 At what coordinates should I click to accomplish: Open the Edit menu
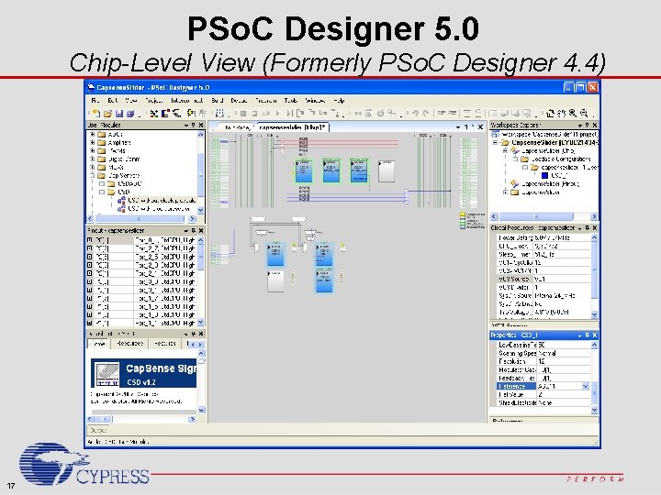coord(113,100)
